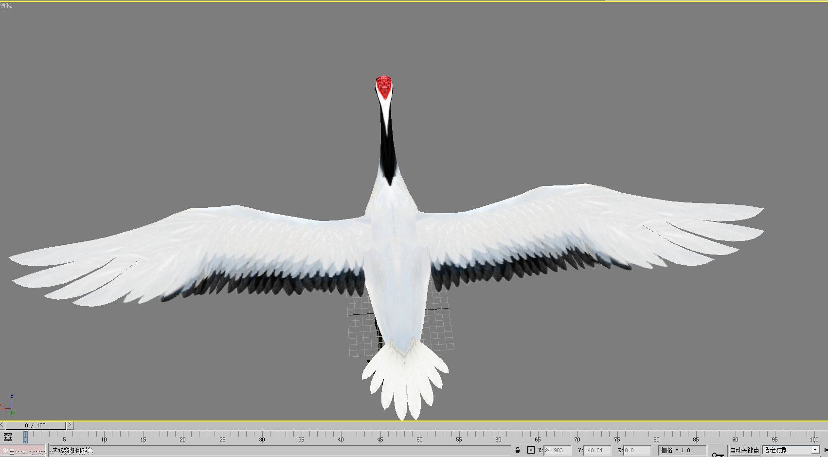Screen dimensions: 828x457
Task: Click the 透视 viewport label
Action: pyautogui.click(x=6, y=5)
